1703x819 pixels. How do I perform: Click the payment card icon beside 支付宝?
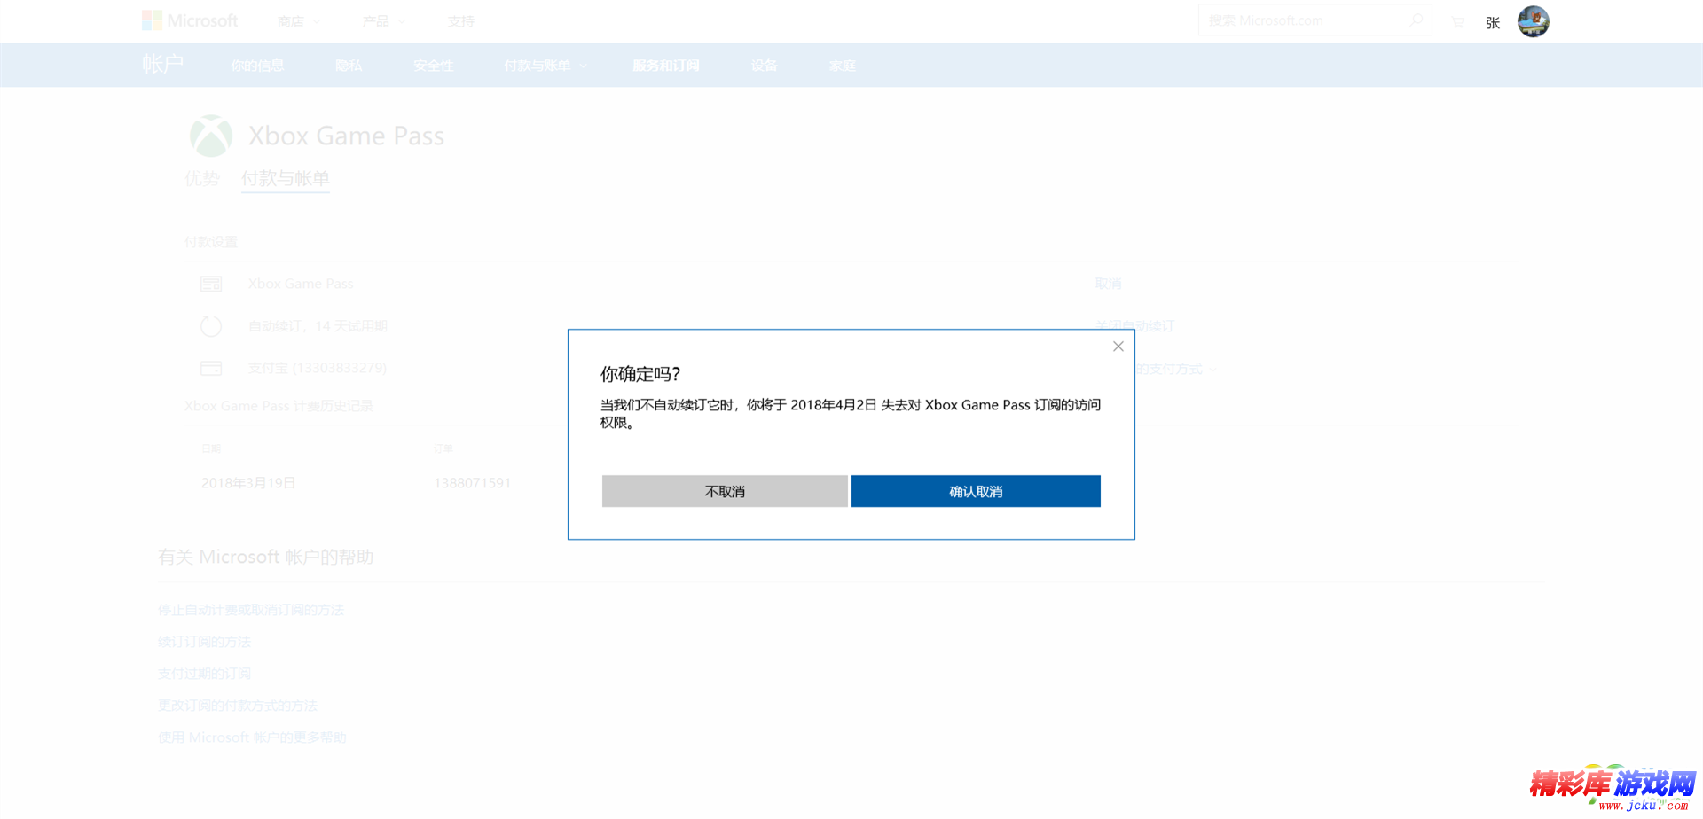[211, 368]
